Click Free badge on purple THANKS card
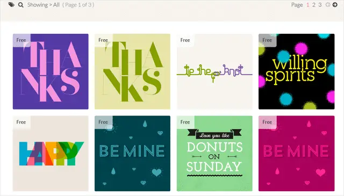This screenshot has width=344, height=196. point(21,40)
